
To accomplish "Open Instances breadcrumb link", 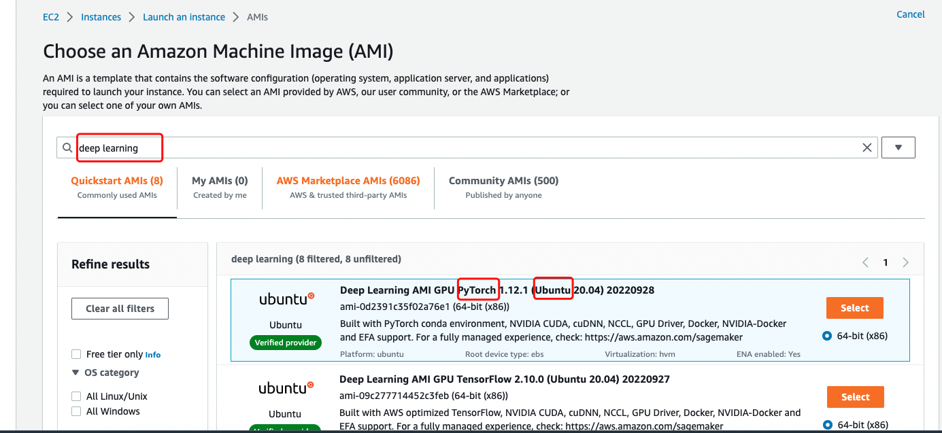I will click(101, 17).
